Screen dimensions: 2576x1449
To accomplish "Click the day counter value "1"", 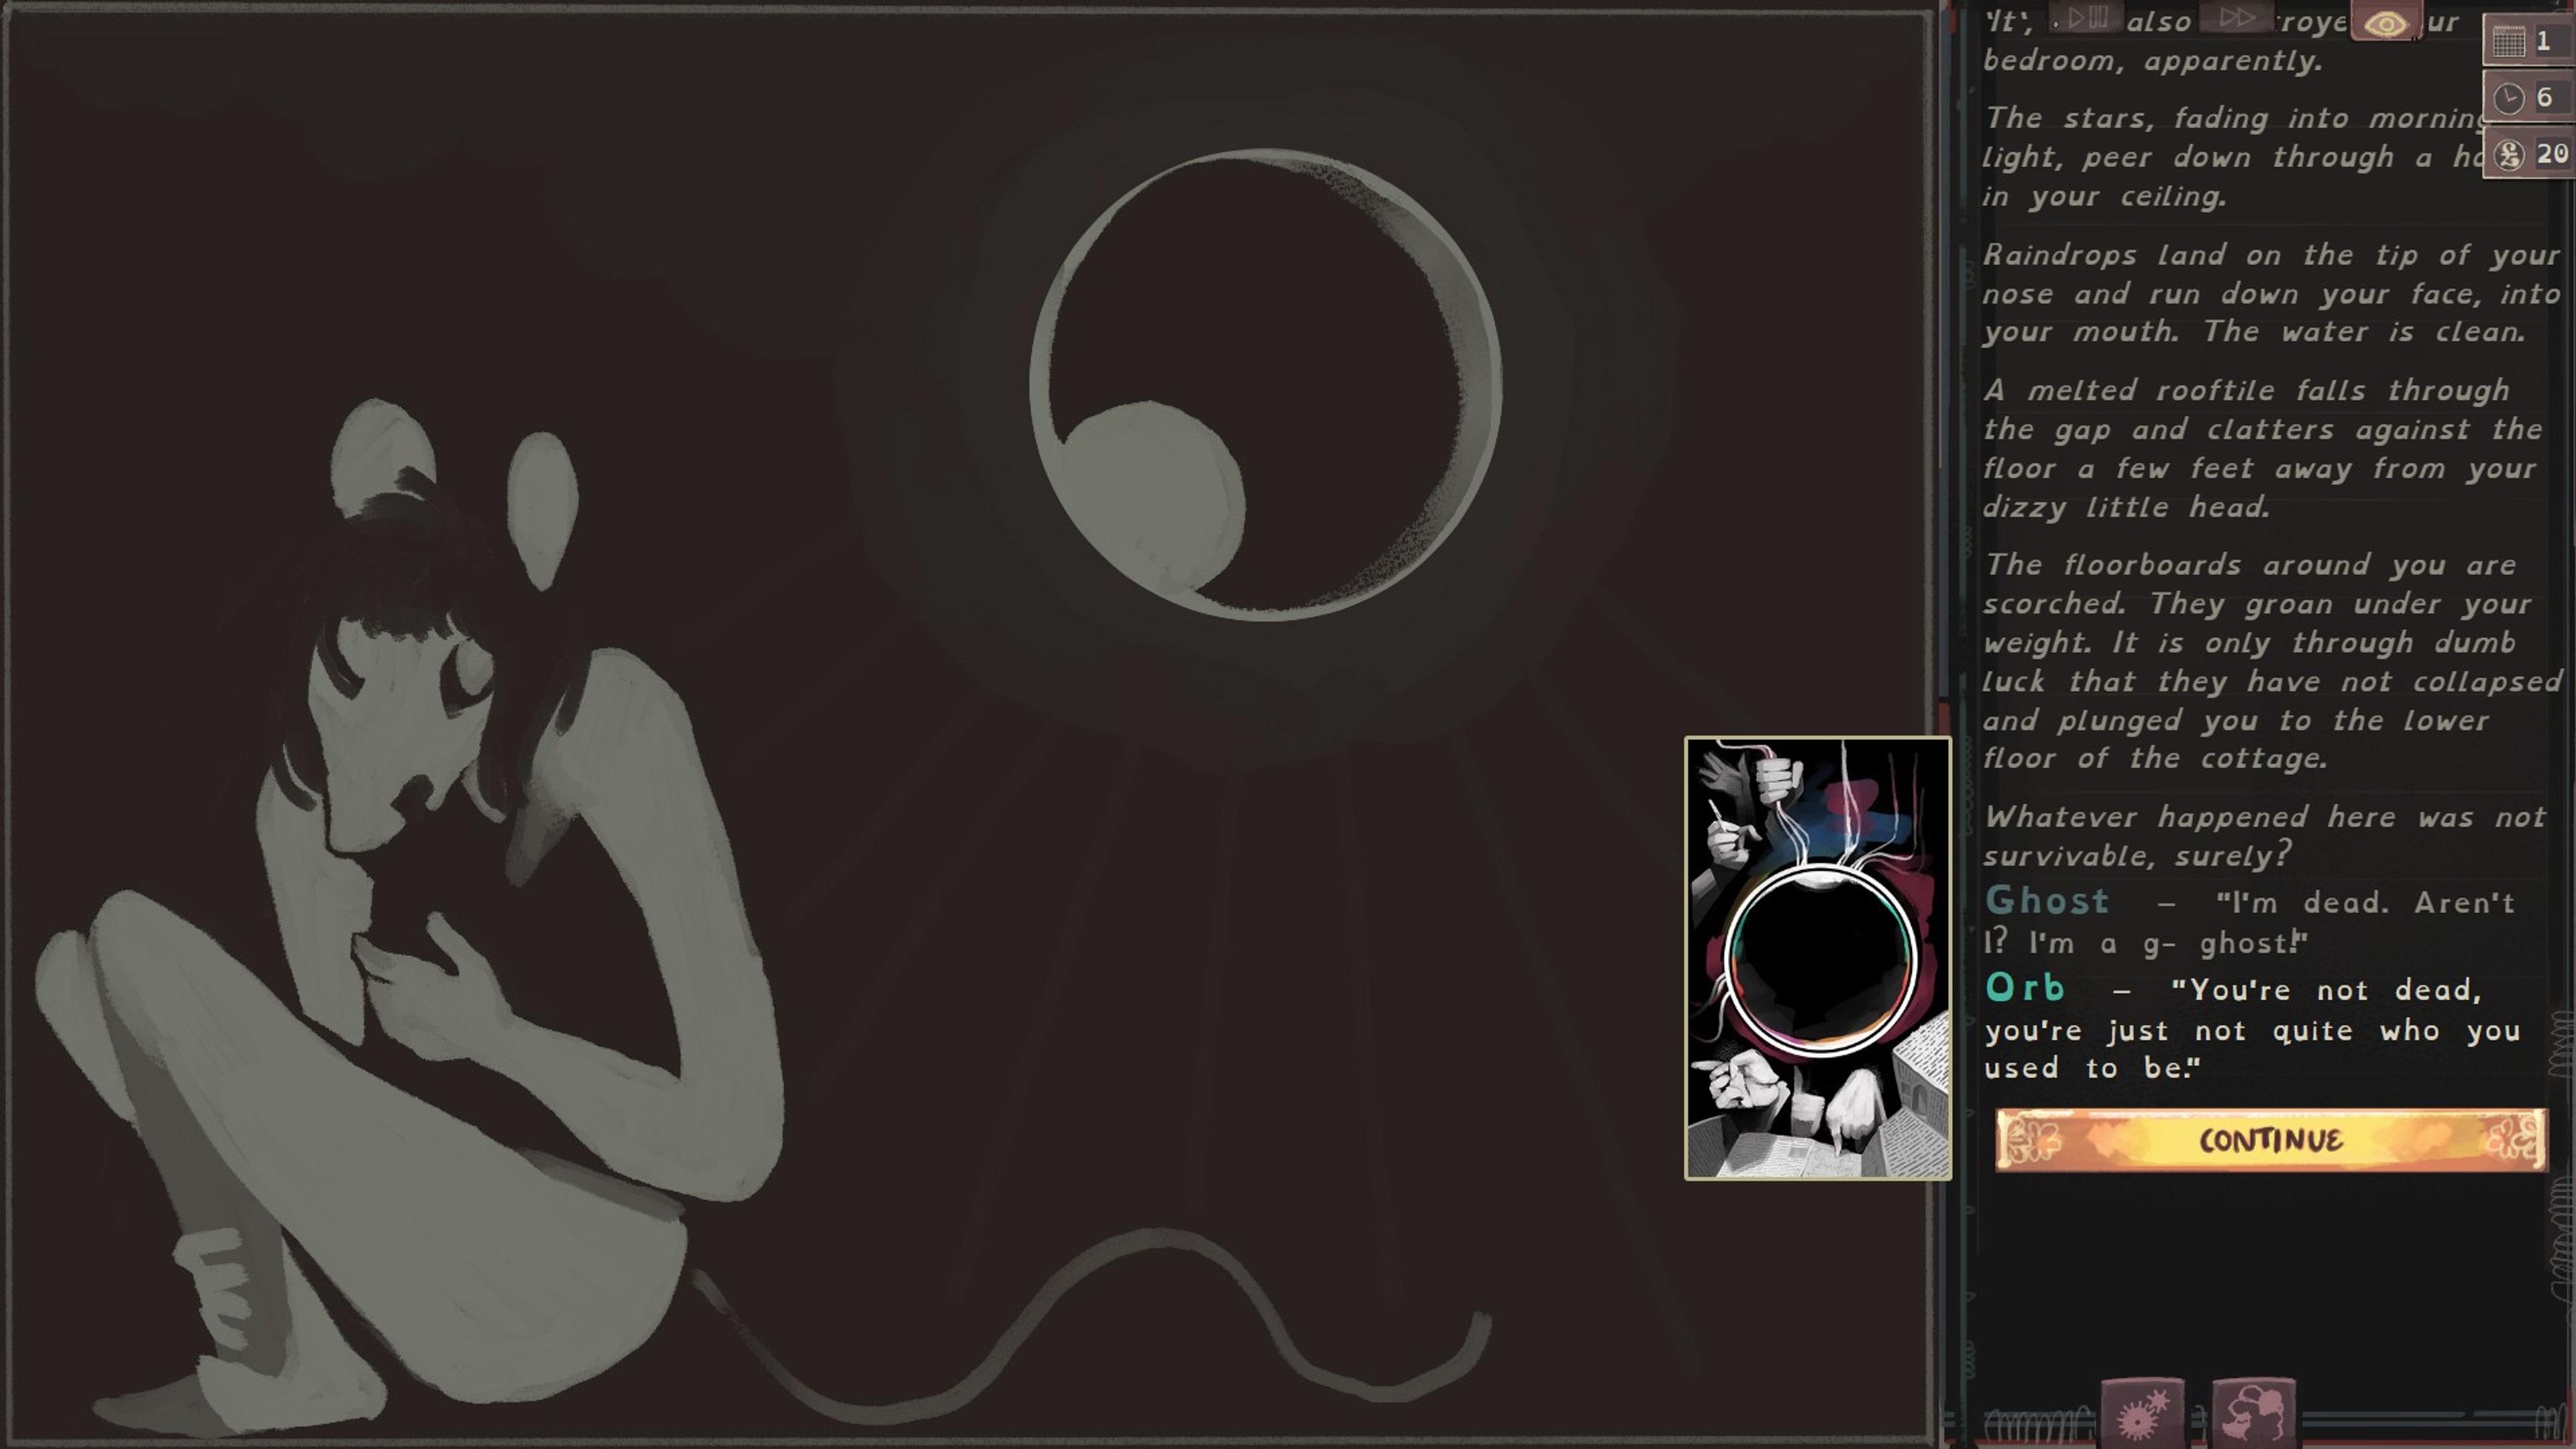I will click(2543, 41).
